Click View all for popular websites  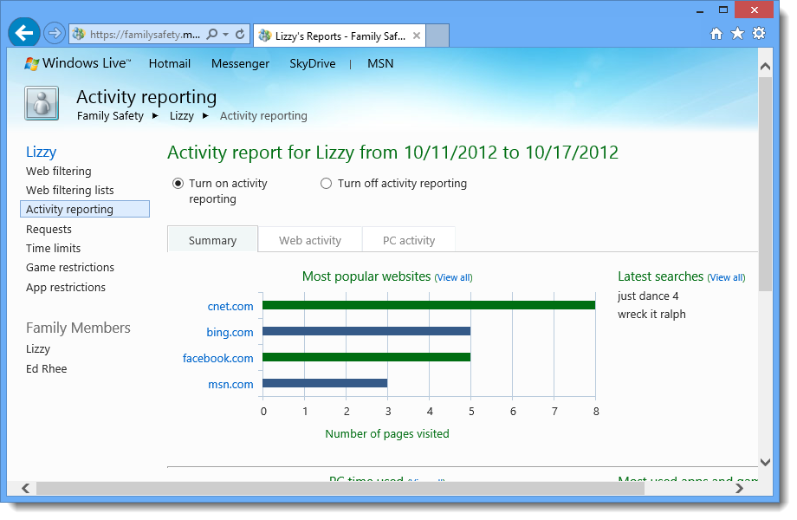[453, 277]
